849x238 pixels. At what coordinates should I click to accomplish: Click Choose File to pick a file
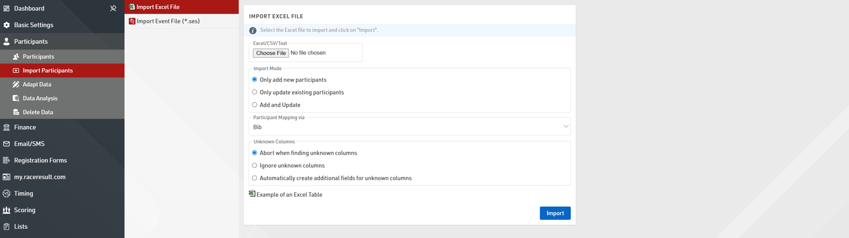[x=270, y=53]
